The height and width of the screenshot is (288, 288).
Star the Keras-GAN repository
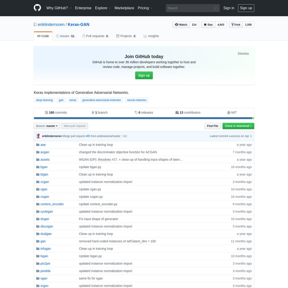pyautogui.click(x=208, y=24)
